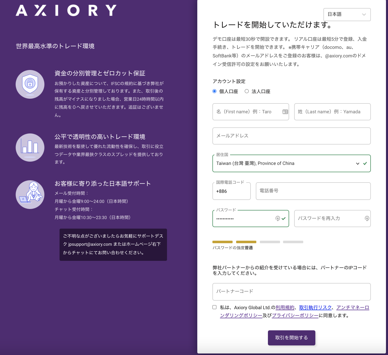Select the 法人口座 radio button
Screen dimensions: 388x355
pyautogui.click(x=247, y=91)
